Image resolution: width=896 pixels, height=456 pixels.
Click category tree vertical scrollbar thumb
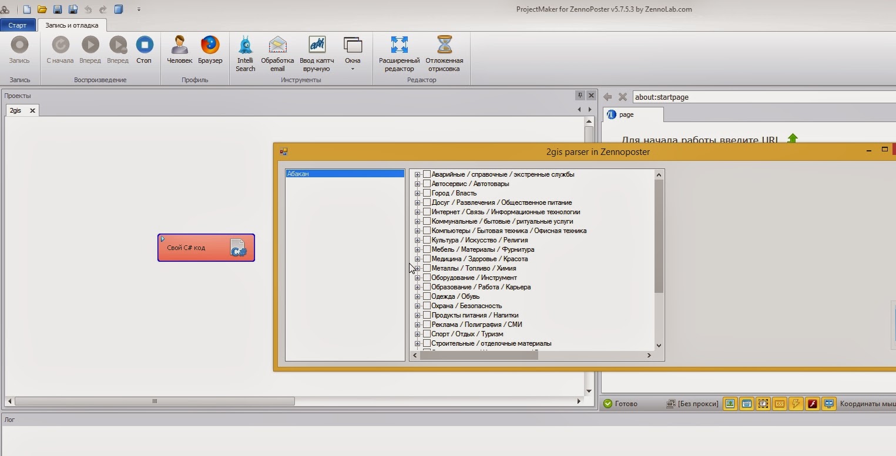pyautogui.click(x=659, y=236)
